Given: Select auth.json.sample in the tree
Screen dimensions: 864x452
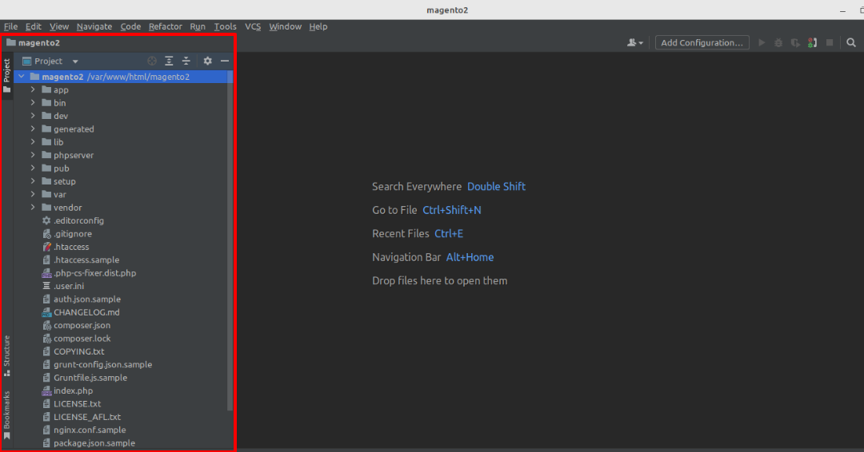Looking at the screenshot, I should click(87, 299).
